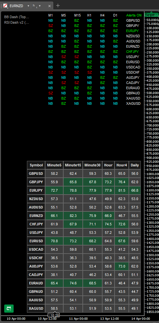Open the EURNZD symbol dropdown arrow

coord(28,6)
